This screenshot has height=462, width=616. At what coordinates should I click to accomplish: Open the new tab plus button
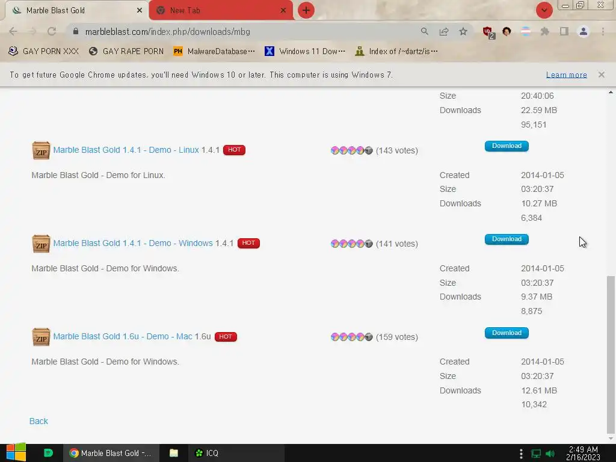click(x=306, y=10)
